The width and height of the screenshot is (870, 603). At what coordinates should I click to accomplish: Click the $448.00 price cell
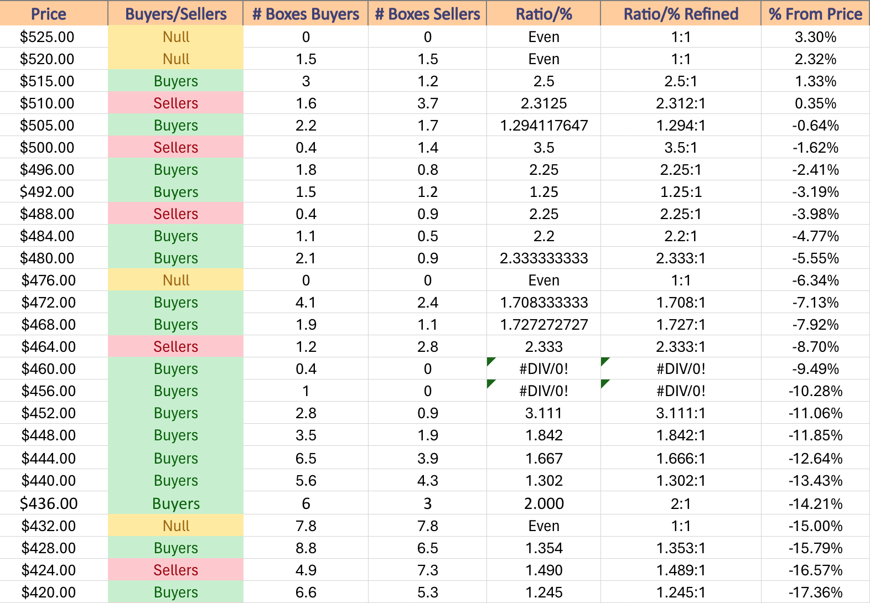pos(54,435)
